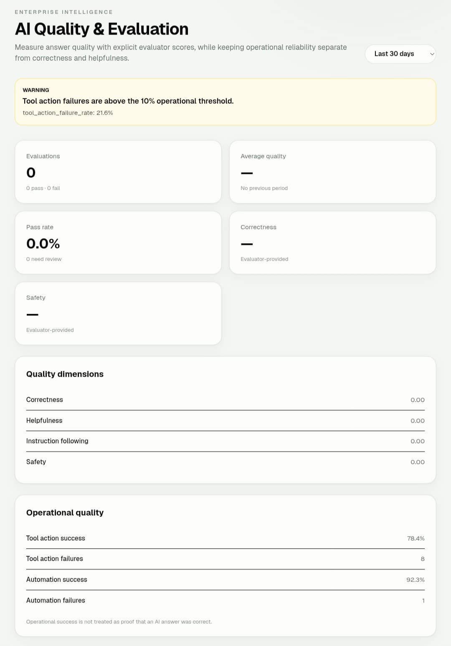Click the 92.3% automation success value
The image size is (451, 646).
(416, 580)
